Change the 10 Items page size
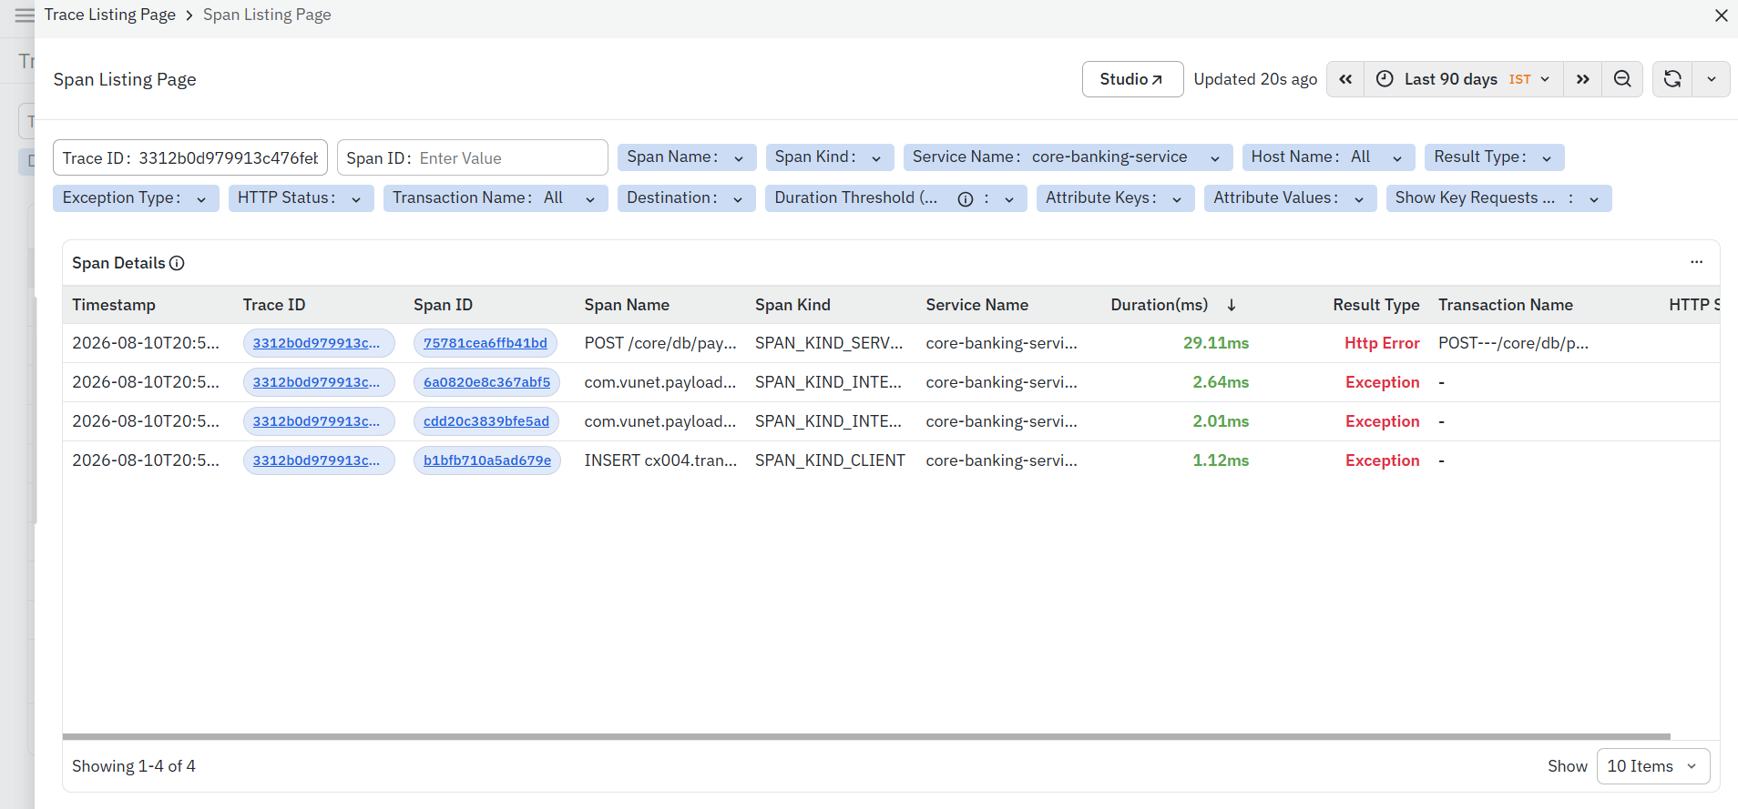The image size is (1738, 809). tap(1653, 766)
